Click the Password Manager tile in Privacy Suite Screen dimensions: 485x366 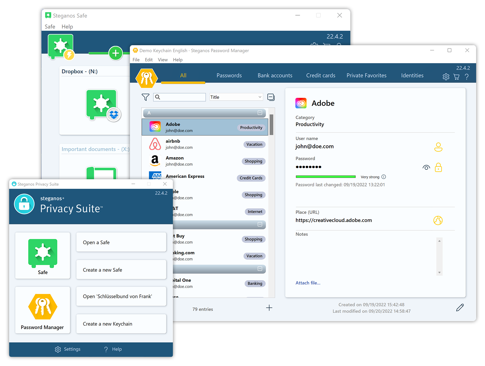tap(43, 310)
